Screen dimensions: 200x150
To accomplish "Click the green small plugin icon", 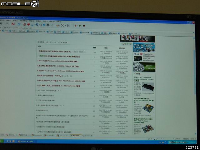I will pos(80,26).
